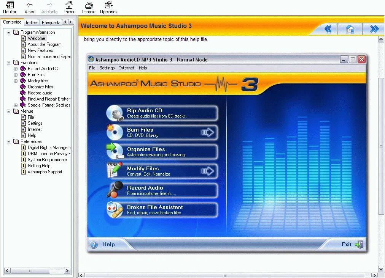
Task: Open the Welcome topic
Action: 37,38
